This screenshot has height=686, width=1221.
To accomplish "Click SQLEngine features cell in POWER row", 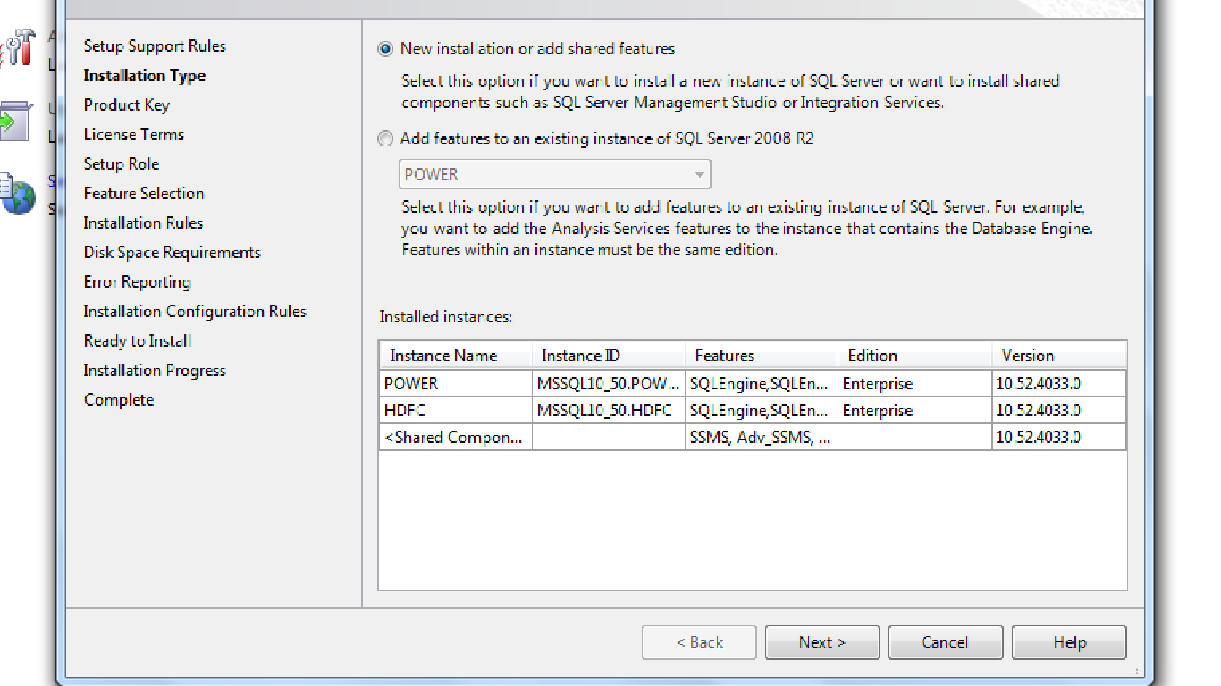I will (762, 383).
